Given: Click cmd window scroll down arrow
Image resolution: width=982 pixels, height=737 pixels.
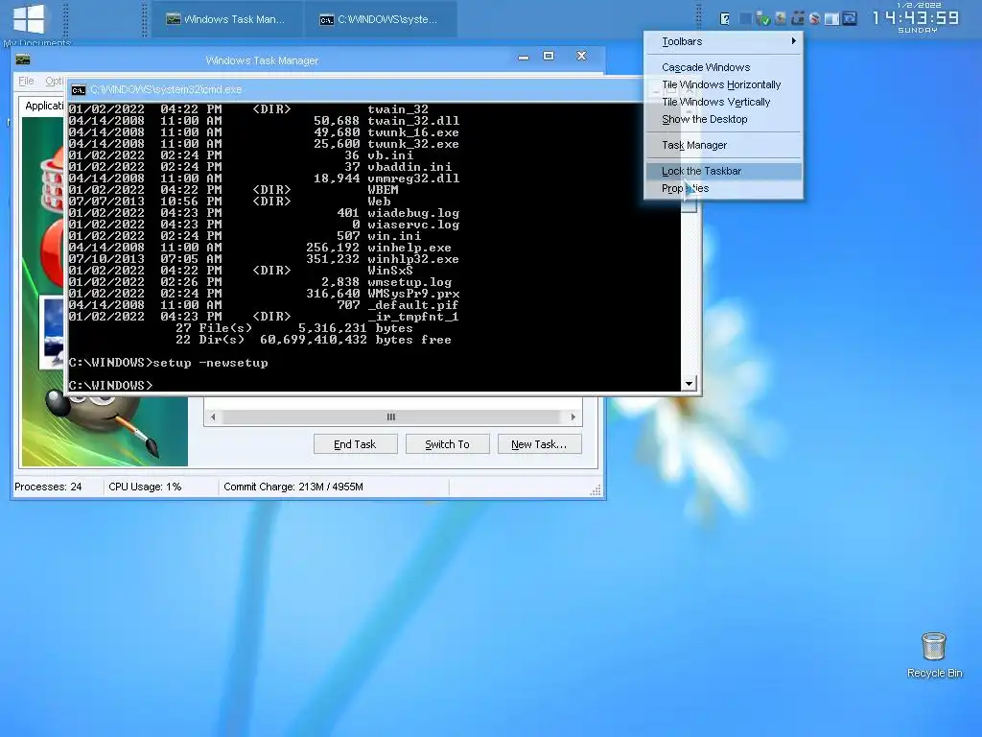Looking at the screenshot, I should 689,384.
